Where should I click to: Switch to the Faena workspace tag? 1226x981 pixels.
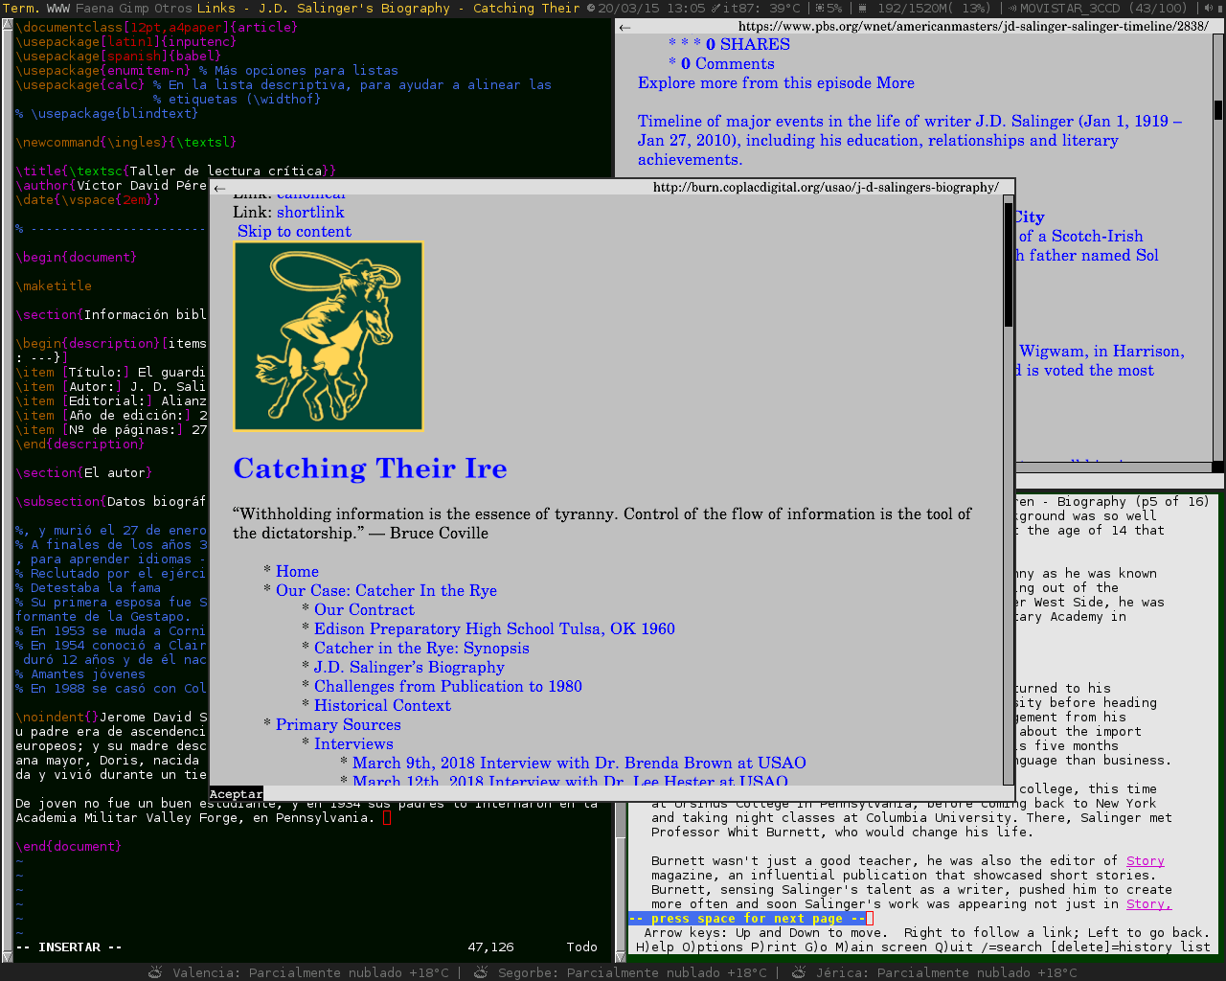pos(95,8)
